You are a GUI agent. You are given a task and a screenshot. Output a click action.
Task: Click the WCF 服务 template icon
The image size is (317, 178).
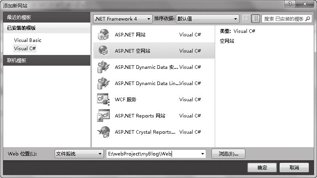coord(103,99)
